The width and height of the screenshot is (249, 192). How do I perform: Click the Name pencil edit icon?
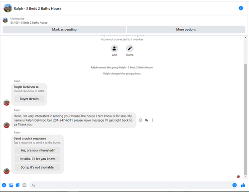[x=129, y=49]
